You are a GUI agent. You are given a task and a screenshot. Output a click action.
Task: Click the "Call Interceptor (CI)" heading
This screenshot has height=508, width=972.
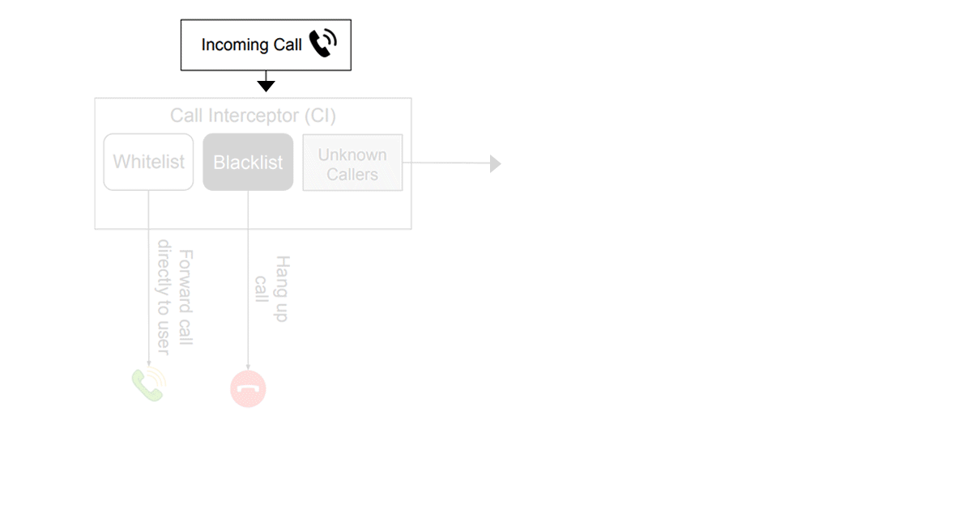point(253,116)
